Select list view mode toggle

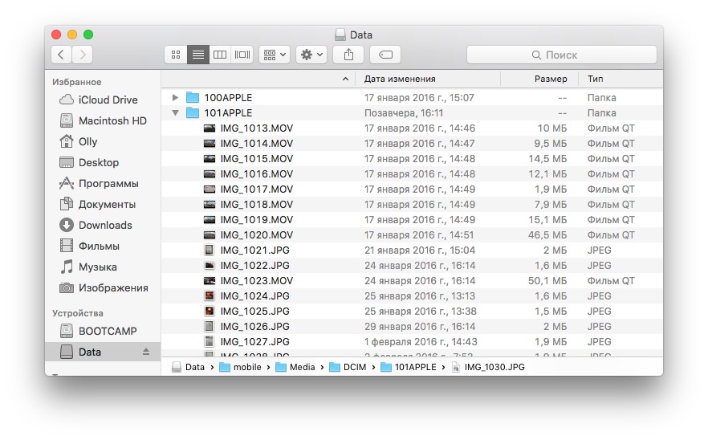[x=197, y=55]
